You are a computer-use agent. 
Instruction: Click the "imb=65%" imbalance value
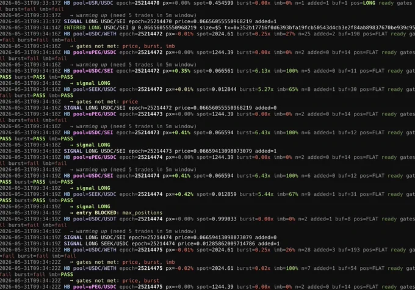287,89
